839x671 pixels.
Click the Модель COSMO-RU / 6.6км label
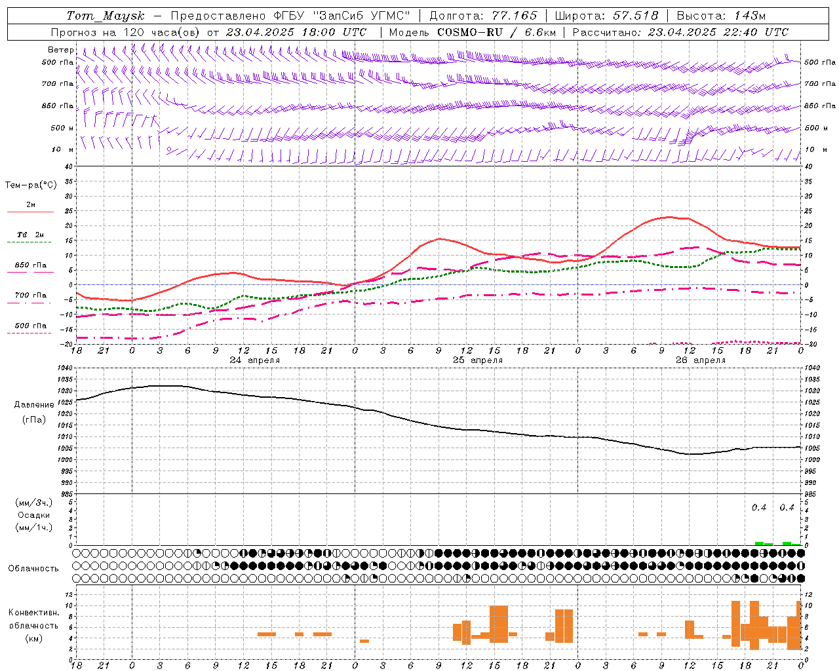pos(473,32)
